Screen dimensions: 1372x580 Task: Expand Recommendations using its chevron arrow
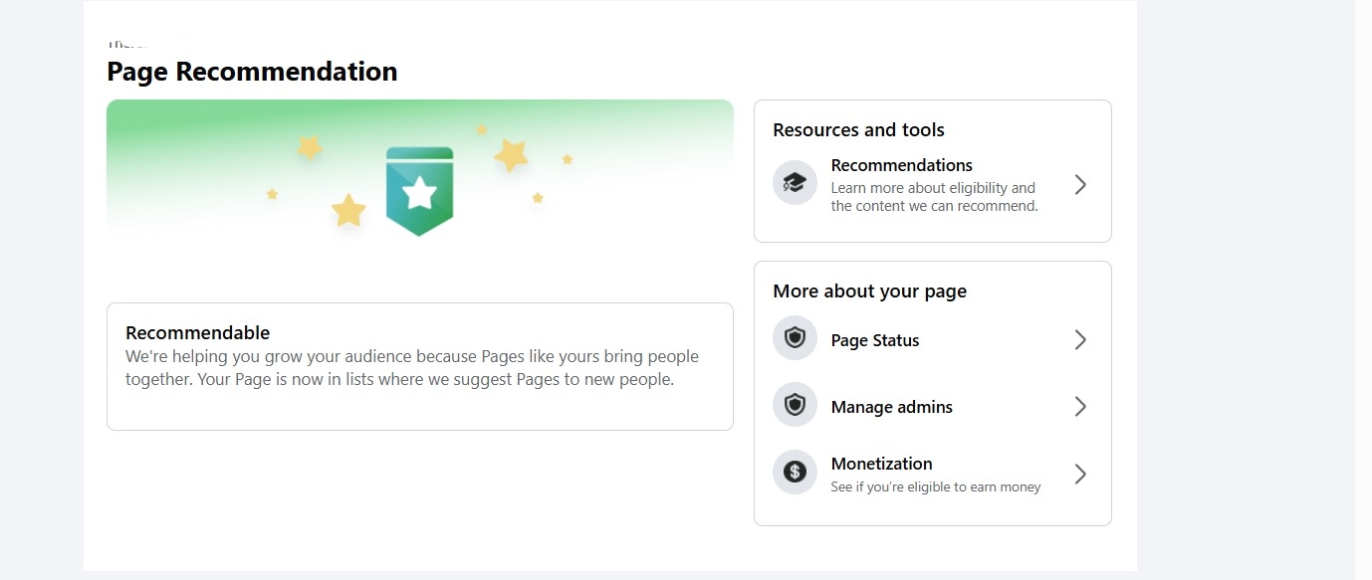point(1080,184)
